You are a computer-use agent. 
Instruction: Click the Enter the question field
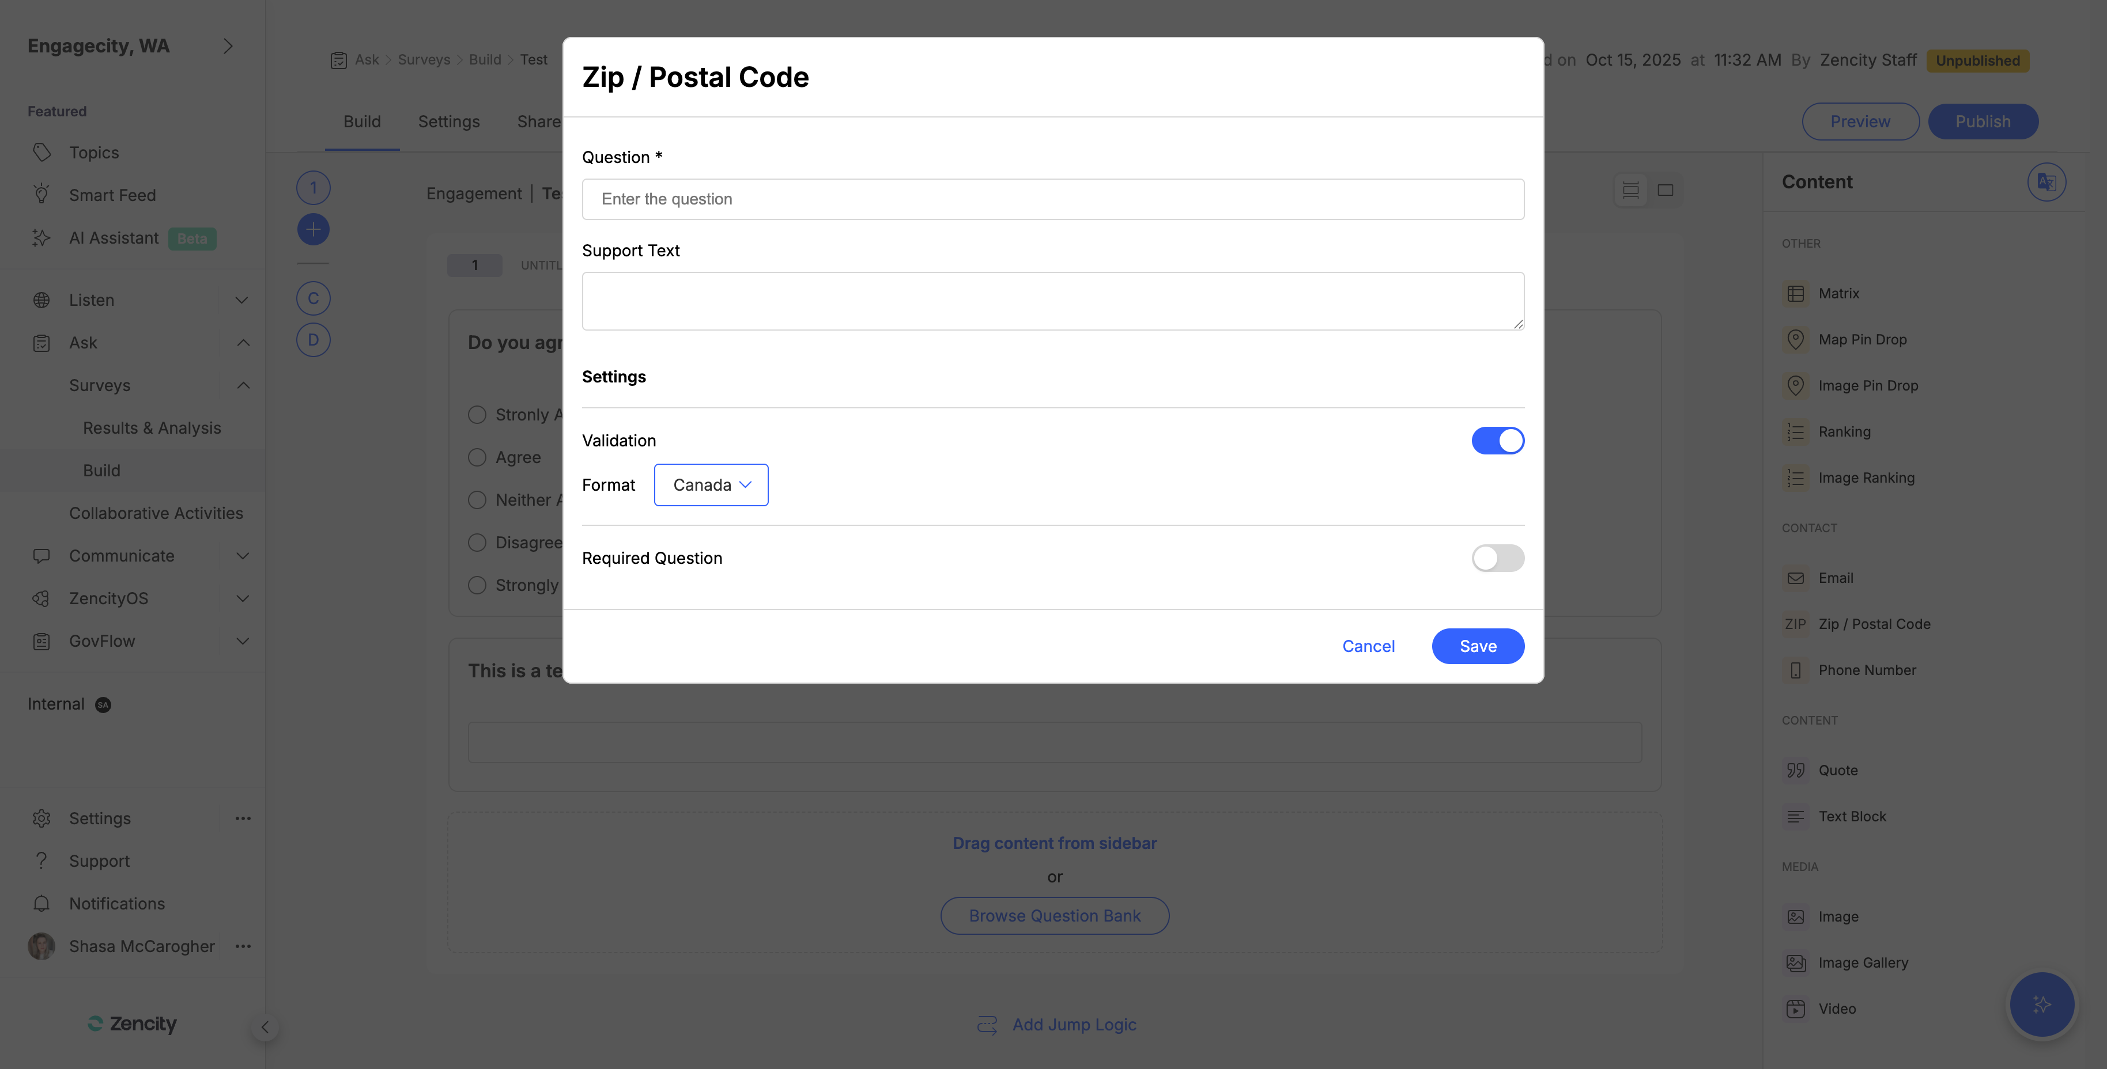pyautogui.click(x=1053, y=199)
